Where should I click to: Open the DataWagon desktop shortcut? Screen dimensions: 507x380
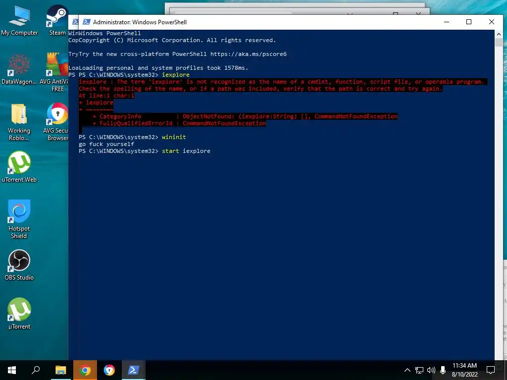coord(19,69)
